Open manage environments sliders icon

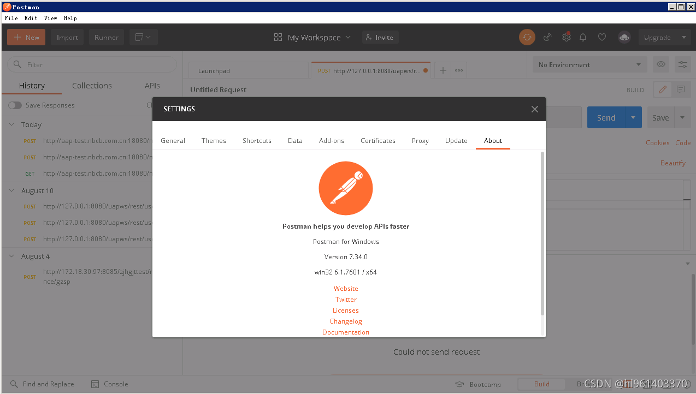coord(683,64)
